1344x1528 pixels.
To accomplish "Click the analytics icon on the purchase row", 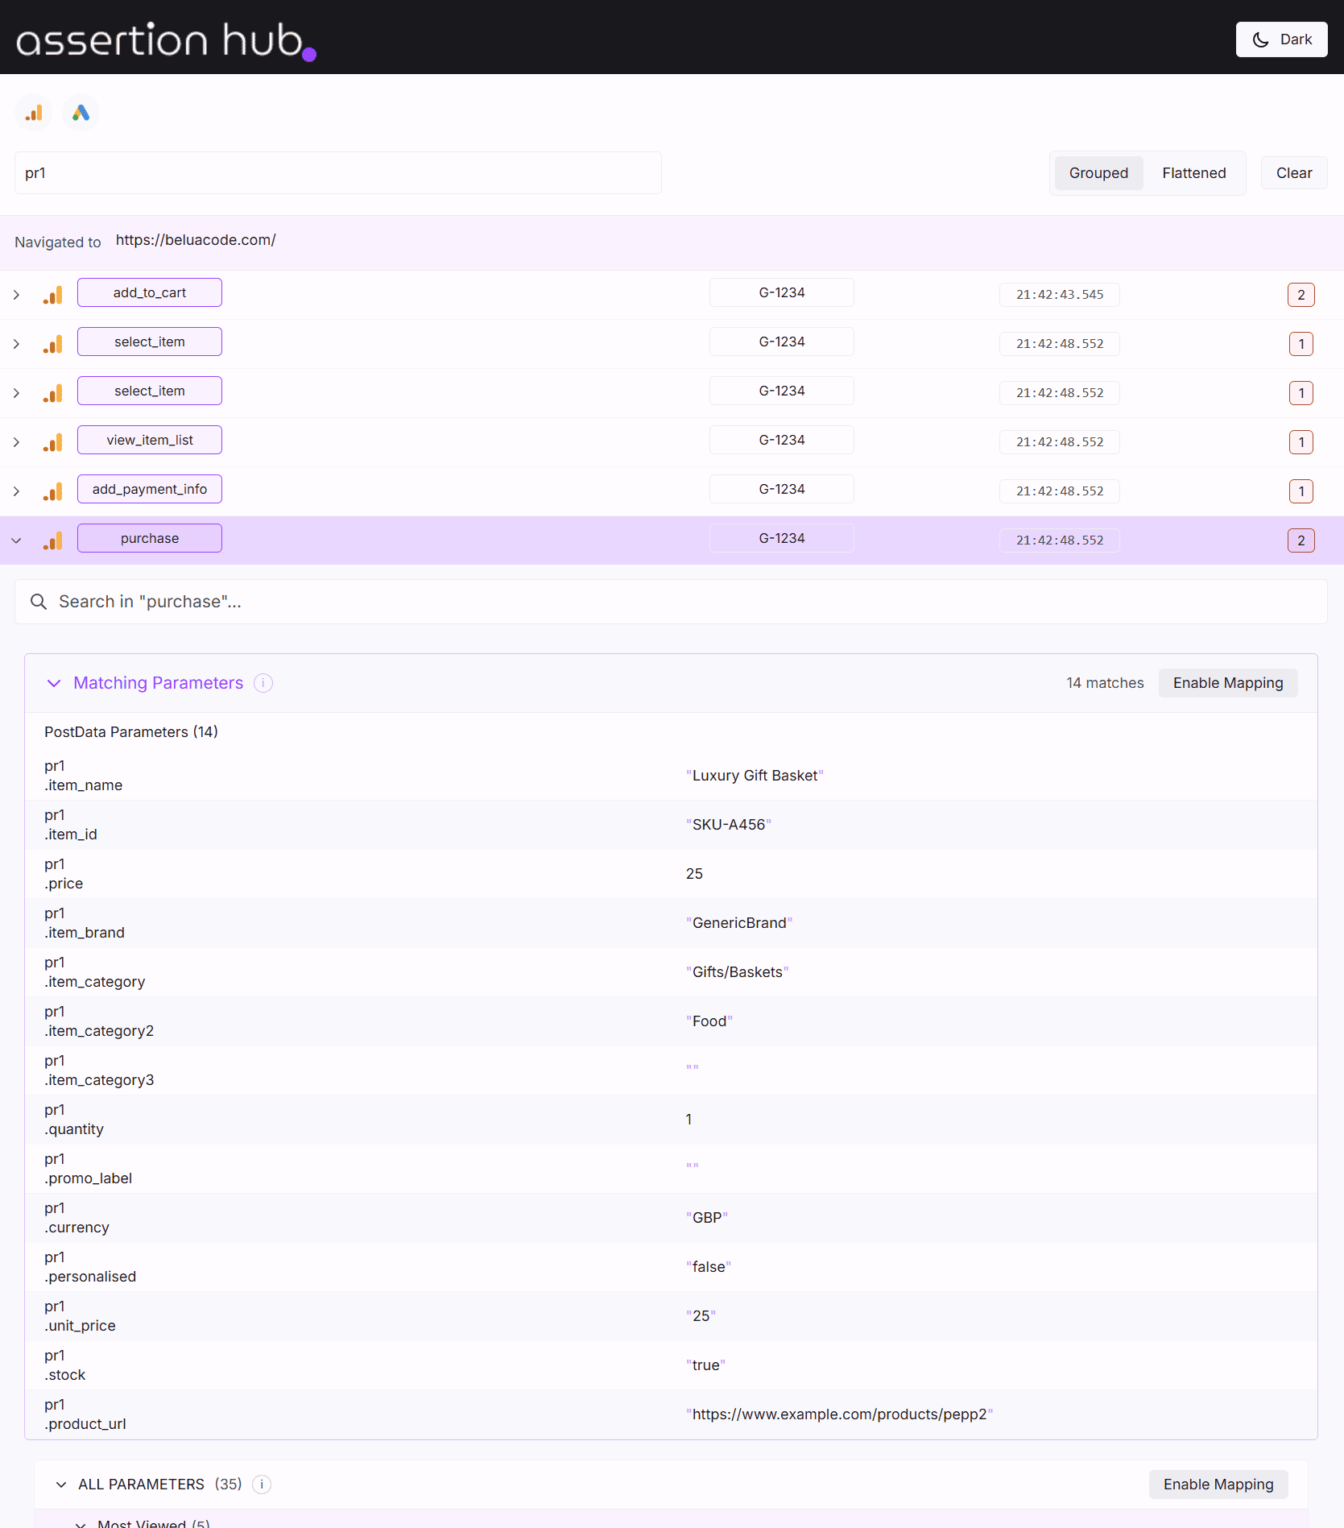I will [52, 540].
